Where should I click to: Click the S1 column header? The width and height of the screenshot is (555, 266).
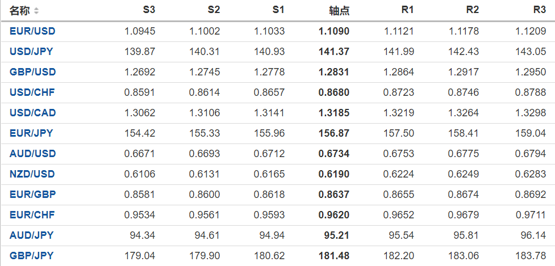[278, 10]
